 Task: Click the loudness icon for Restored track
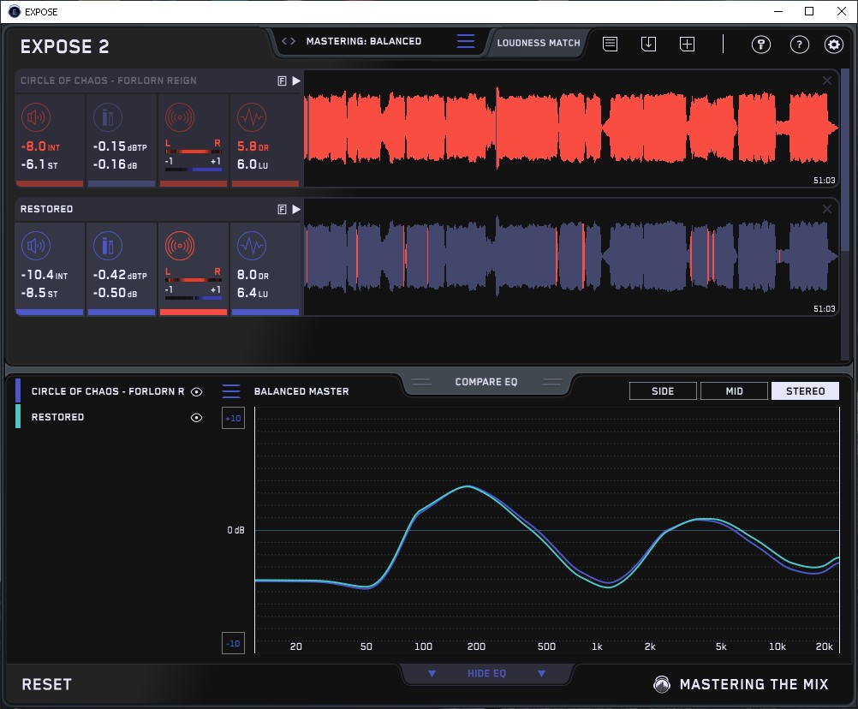(x=36, y=246)
